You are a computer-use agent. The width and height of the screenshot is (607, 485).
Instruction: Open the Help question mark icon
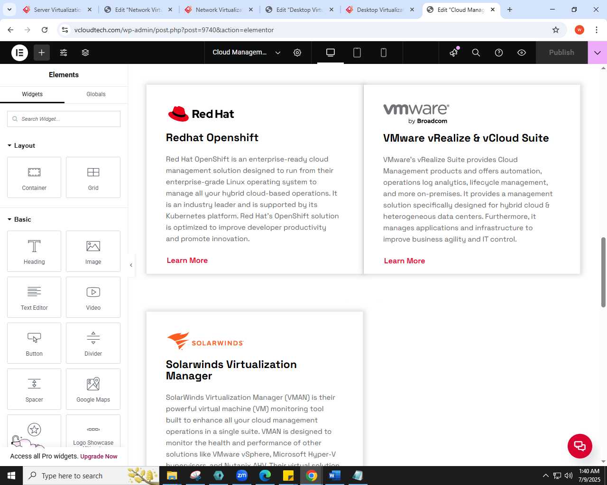pyautogui.click(x=499, y=53)
